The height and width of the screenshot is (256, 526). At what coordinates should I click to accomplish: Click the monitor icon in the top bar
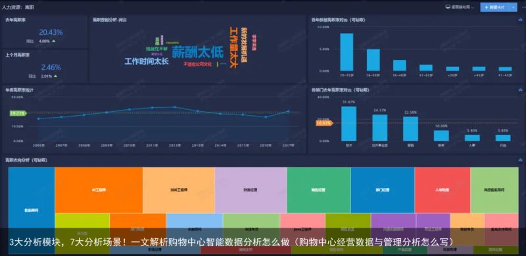click(x=448, y=7)
